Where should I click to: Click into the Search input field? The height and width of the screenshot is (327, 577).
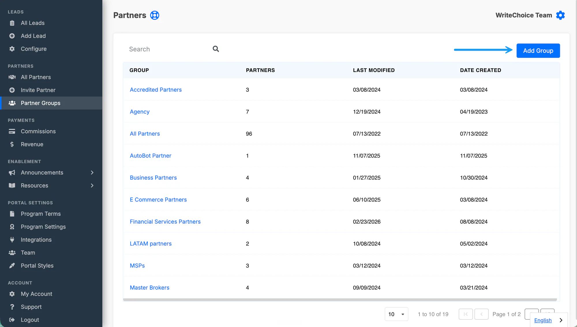point(169,49)
